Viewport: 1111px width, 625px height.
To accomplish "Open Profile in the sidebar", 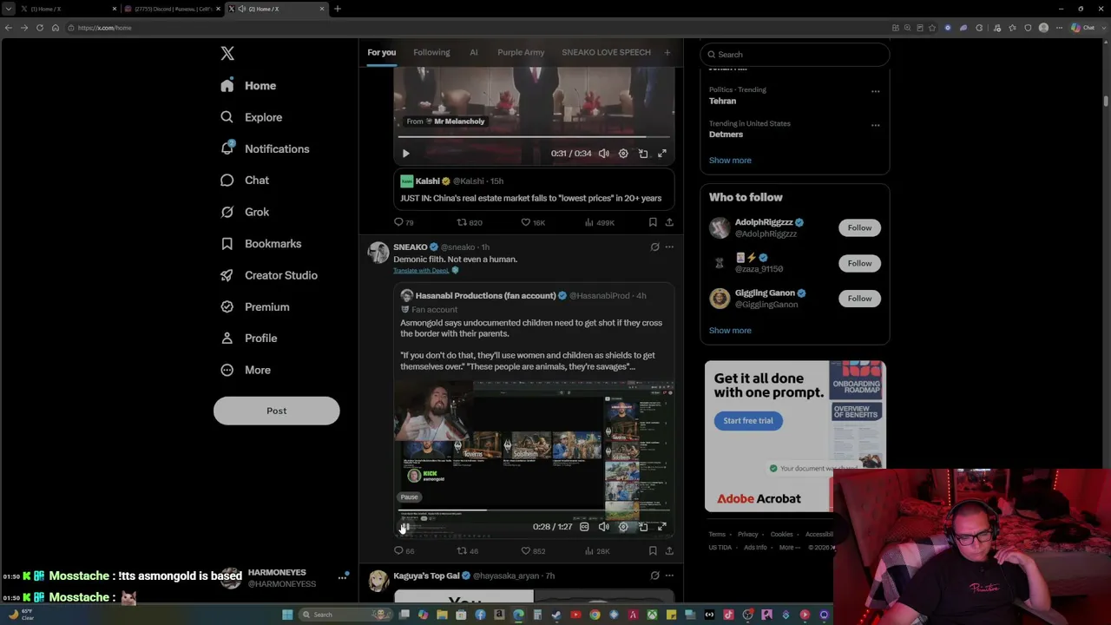I will (x=248, y=339).
